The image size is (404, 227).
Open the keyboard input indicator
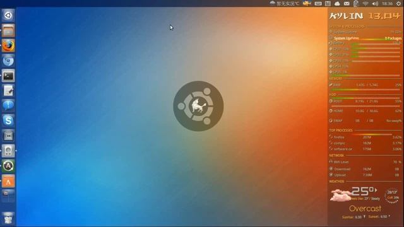(318, 4)
